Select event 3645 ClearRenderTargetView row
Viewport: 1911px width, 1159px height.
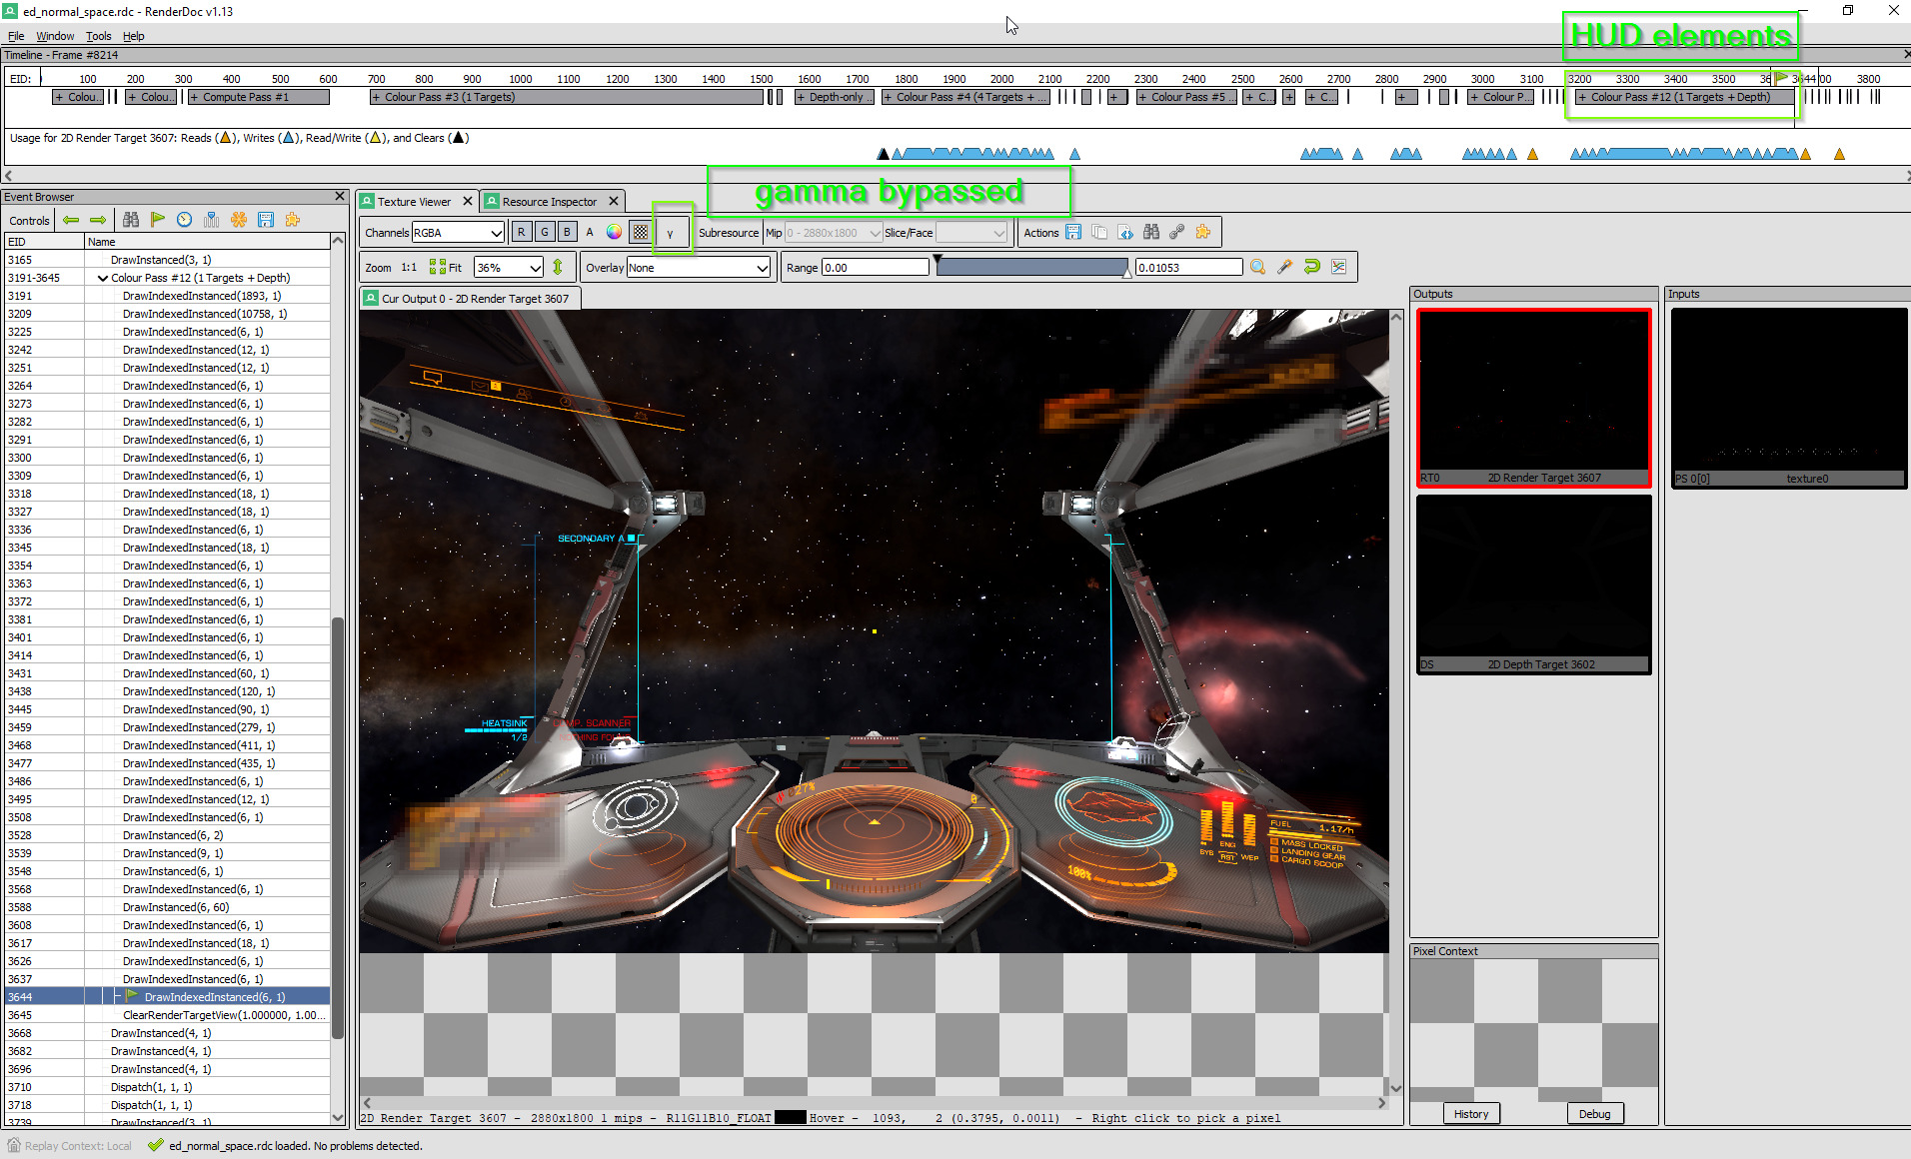167,1015
